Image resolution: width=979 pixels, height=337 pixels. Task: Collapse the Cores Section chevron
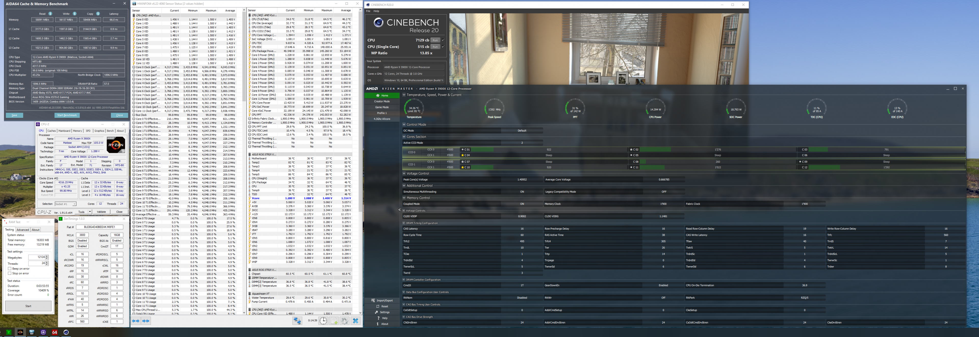pos(404,137)
